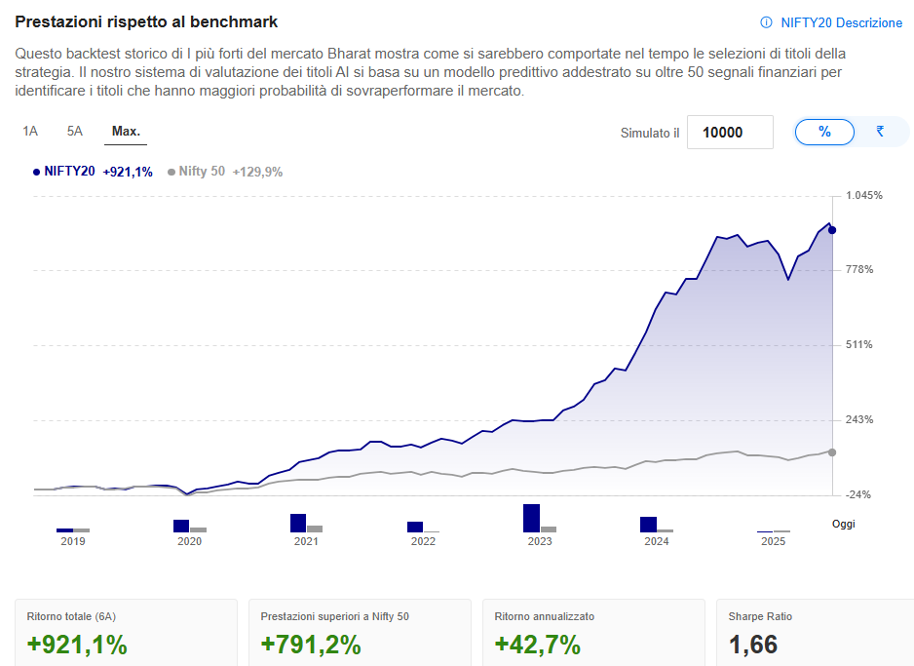Image resolution: width=914 pixels, height=666 pixels.
Task: Click the Ritorno annualizzato +42,7% card
Action: [593, 633]
